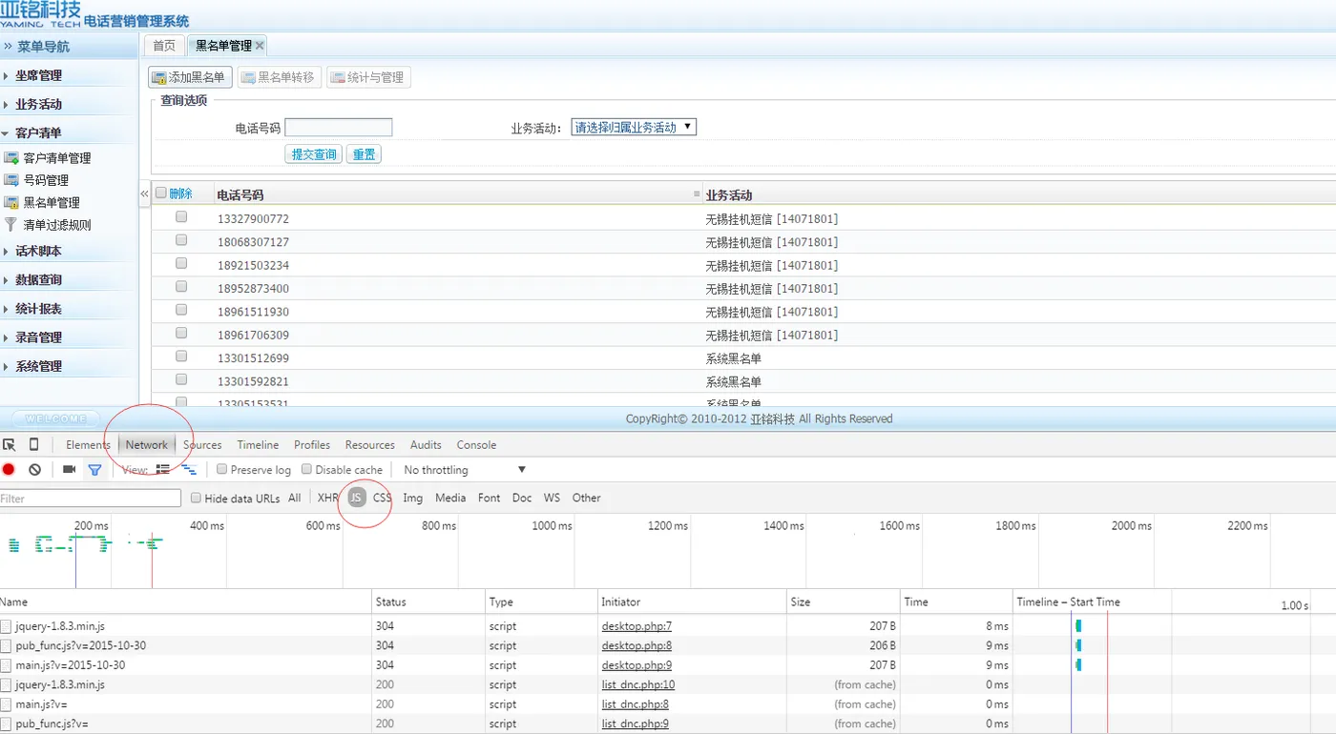This screenshot has height=734, width=1336.
Task: Open the Resources DevTools tab
Action: pyautogui.click(x=370, y=445)
